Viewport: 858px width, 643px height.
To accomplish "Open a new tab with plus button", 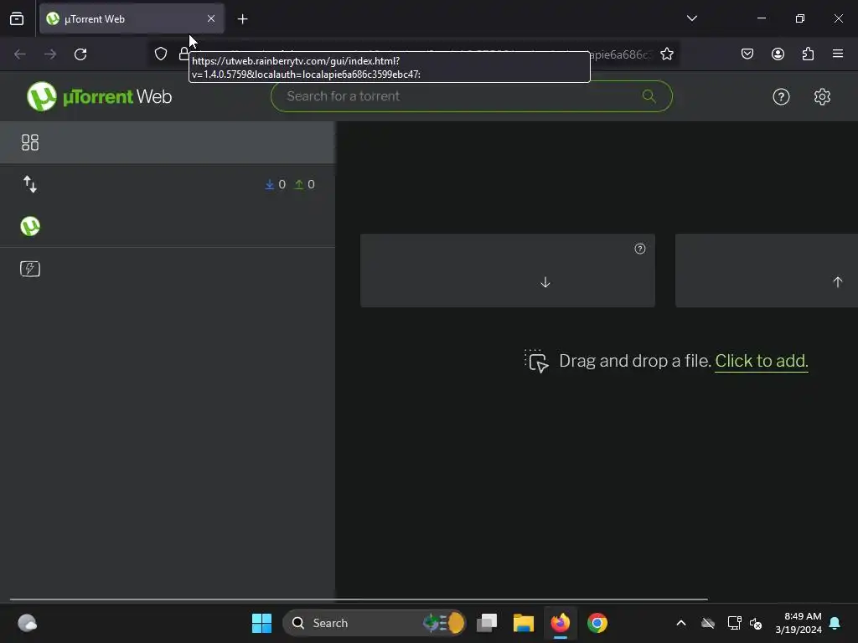I will pyautogui.click(x=242, y=19).
